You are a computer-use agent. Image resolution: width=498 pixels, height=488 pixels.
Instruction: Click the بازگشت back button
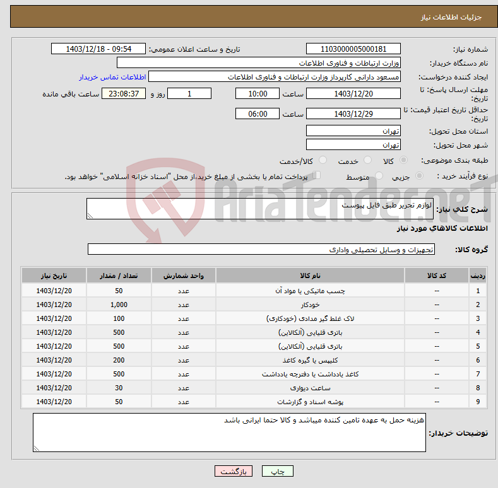pyautogui.click(x=234, y=471)
